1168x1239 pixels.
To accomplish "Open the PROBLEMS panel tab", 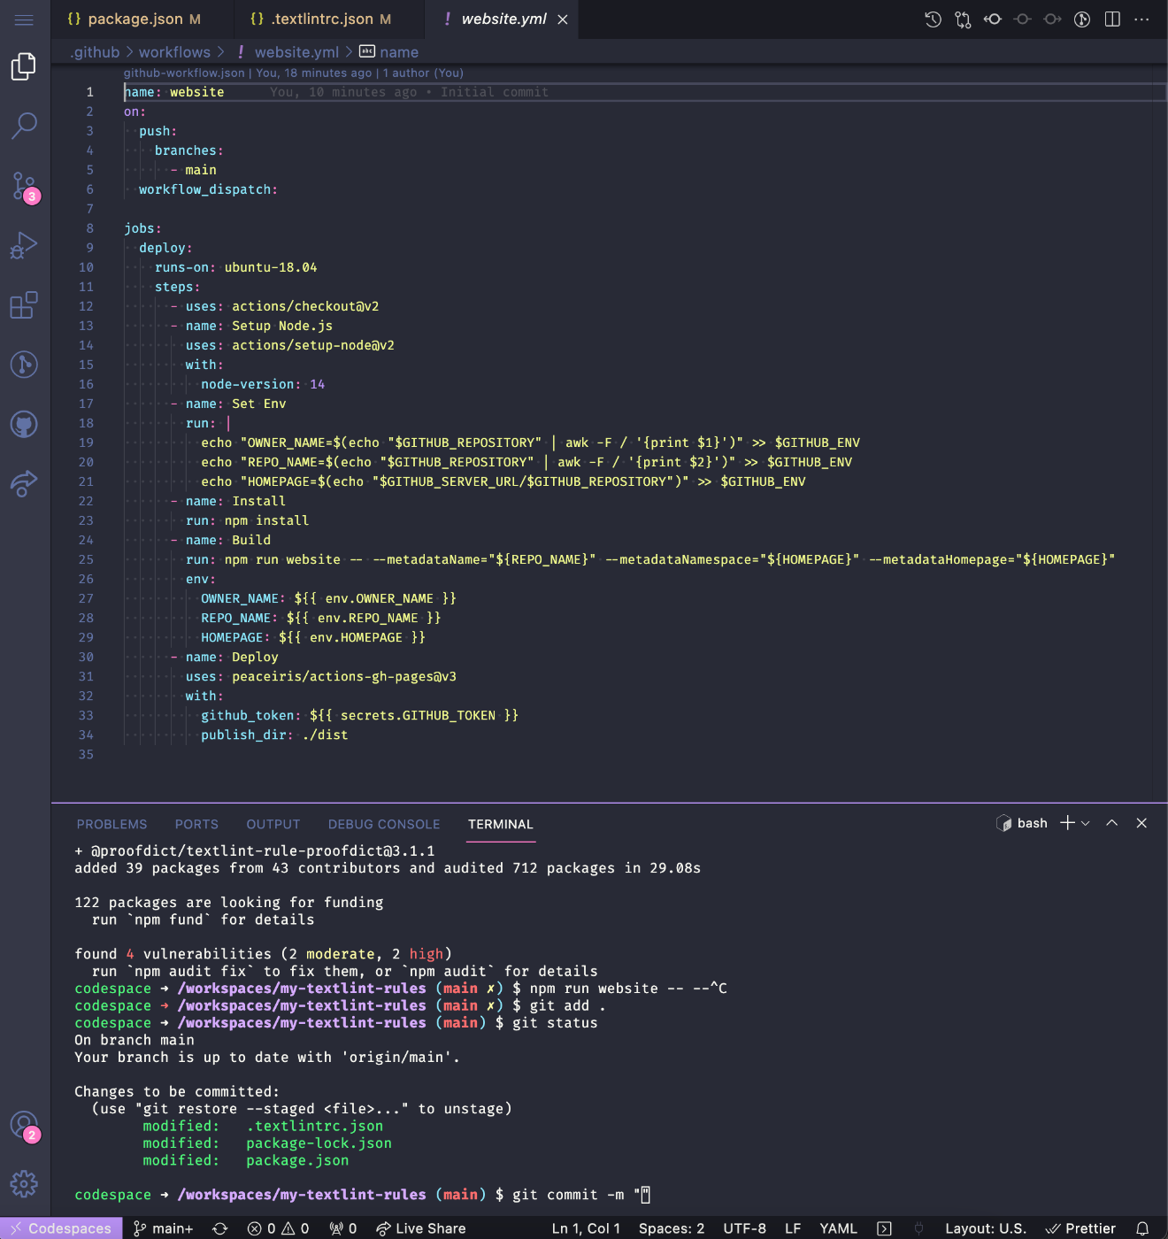I will tap(112, 824).
